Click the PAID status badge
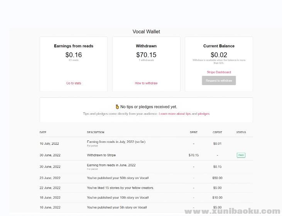This screenshot has width=282, height=216. 241,155
